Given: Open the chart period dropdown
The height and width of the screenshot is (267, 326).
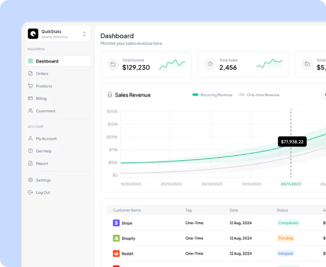Looking at the screenshot, I should [323, 95].
